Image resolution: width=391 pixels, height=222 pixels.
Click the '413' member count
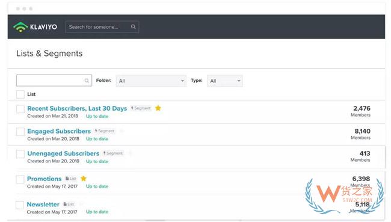[365, 153]
